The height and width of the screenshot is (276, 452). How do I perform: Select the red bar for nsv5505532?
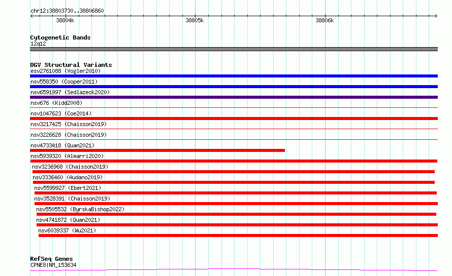[236, 214]
